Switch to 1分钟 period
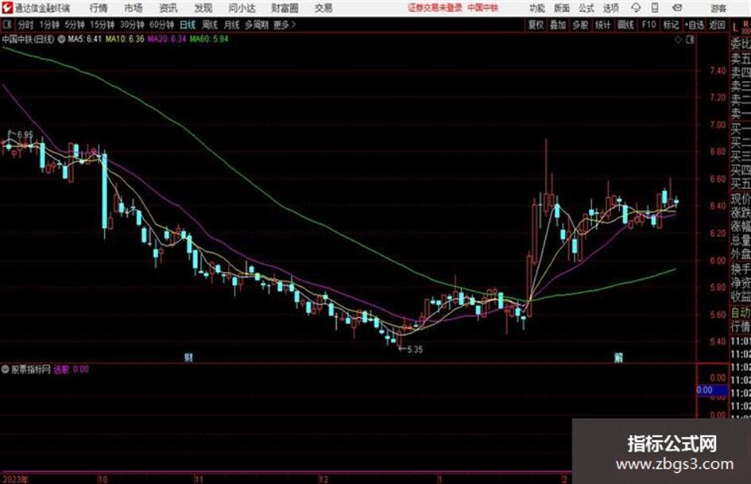Image resolution: width=751 pixels, height=484 pixels. click(x=48, y=25)
